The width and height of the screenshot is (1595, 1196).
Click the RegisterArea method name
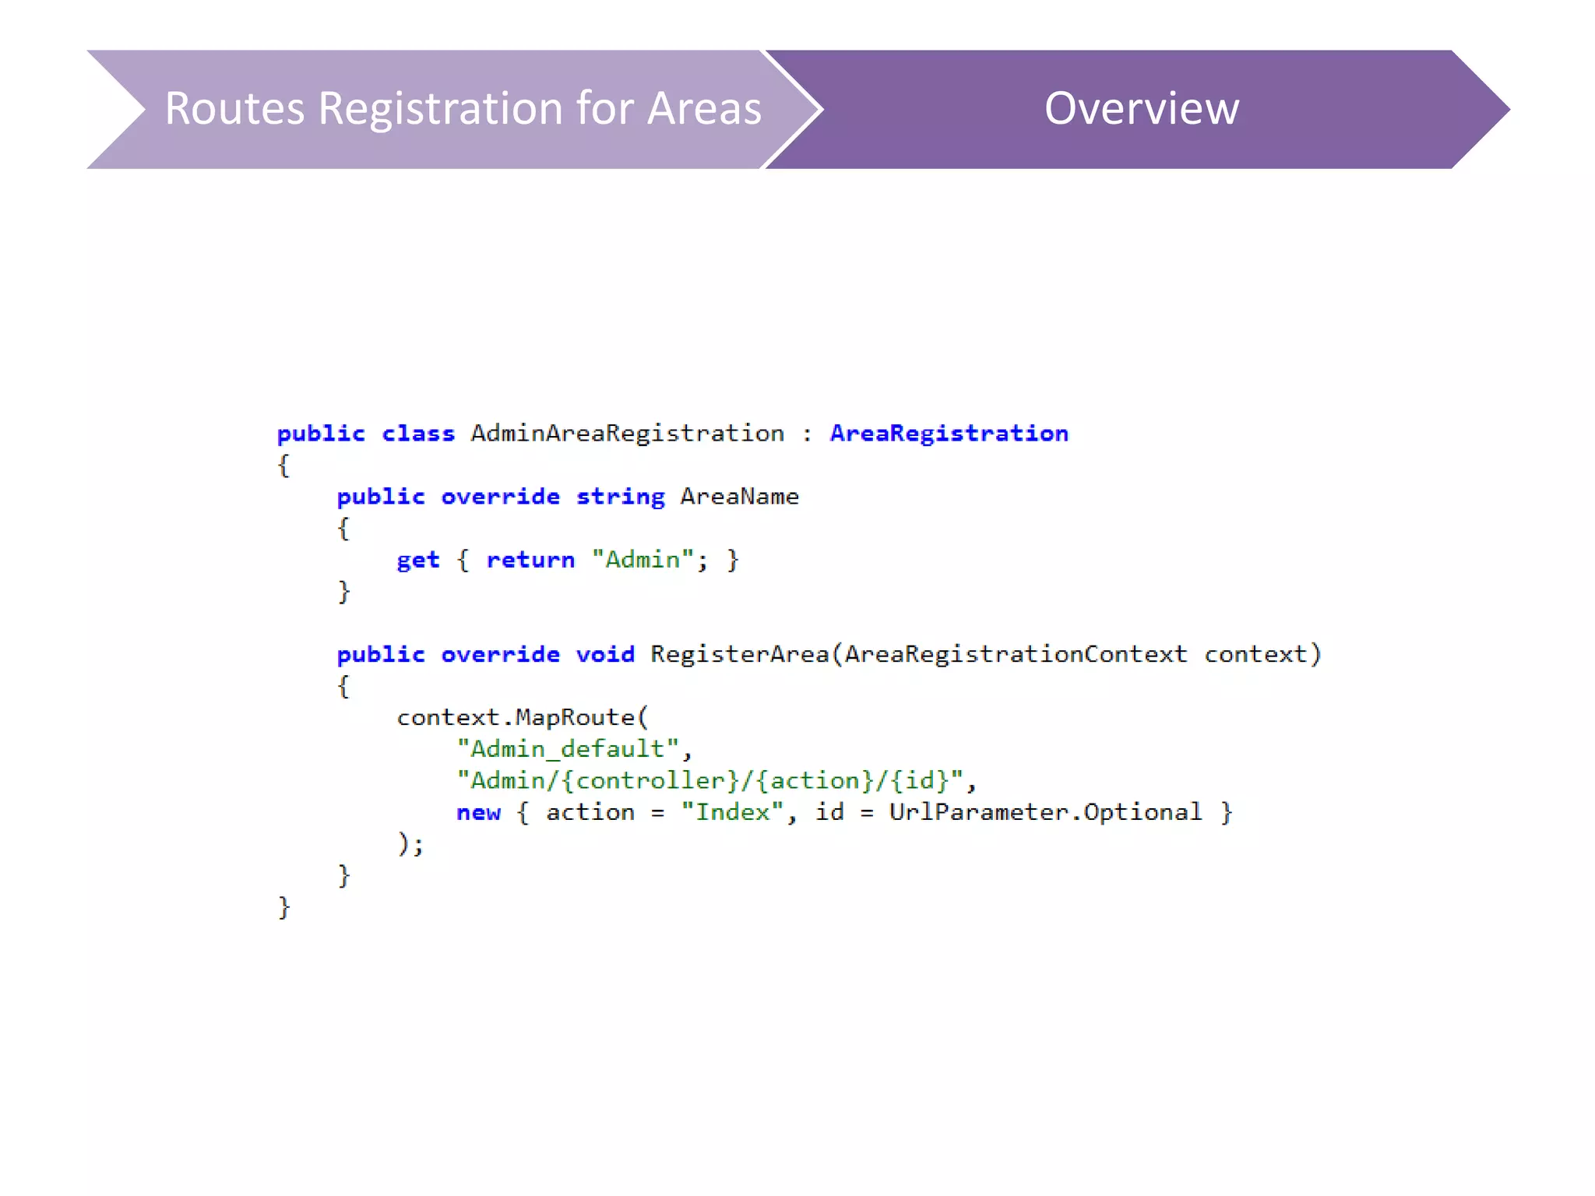click(x=739, y=654)
